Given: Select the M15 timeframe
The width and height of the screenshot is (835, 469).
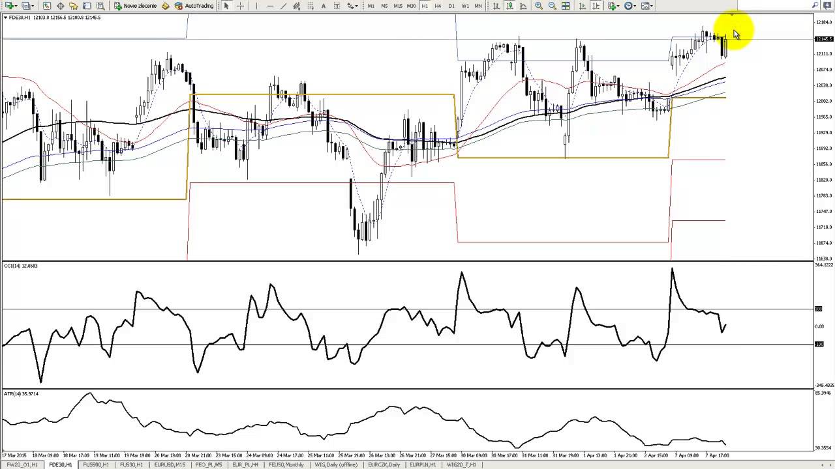Looking at the screenshot, I should [398, 6].
